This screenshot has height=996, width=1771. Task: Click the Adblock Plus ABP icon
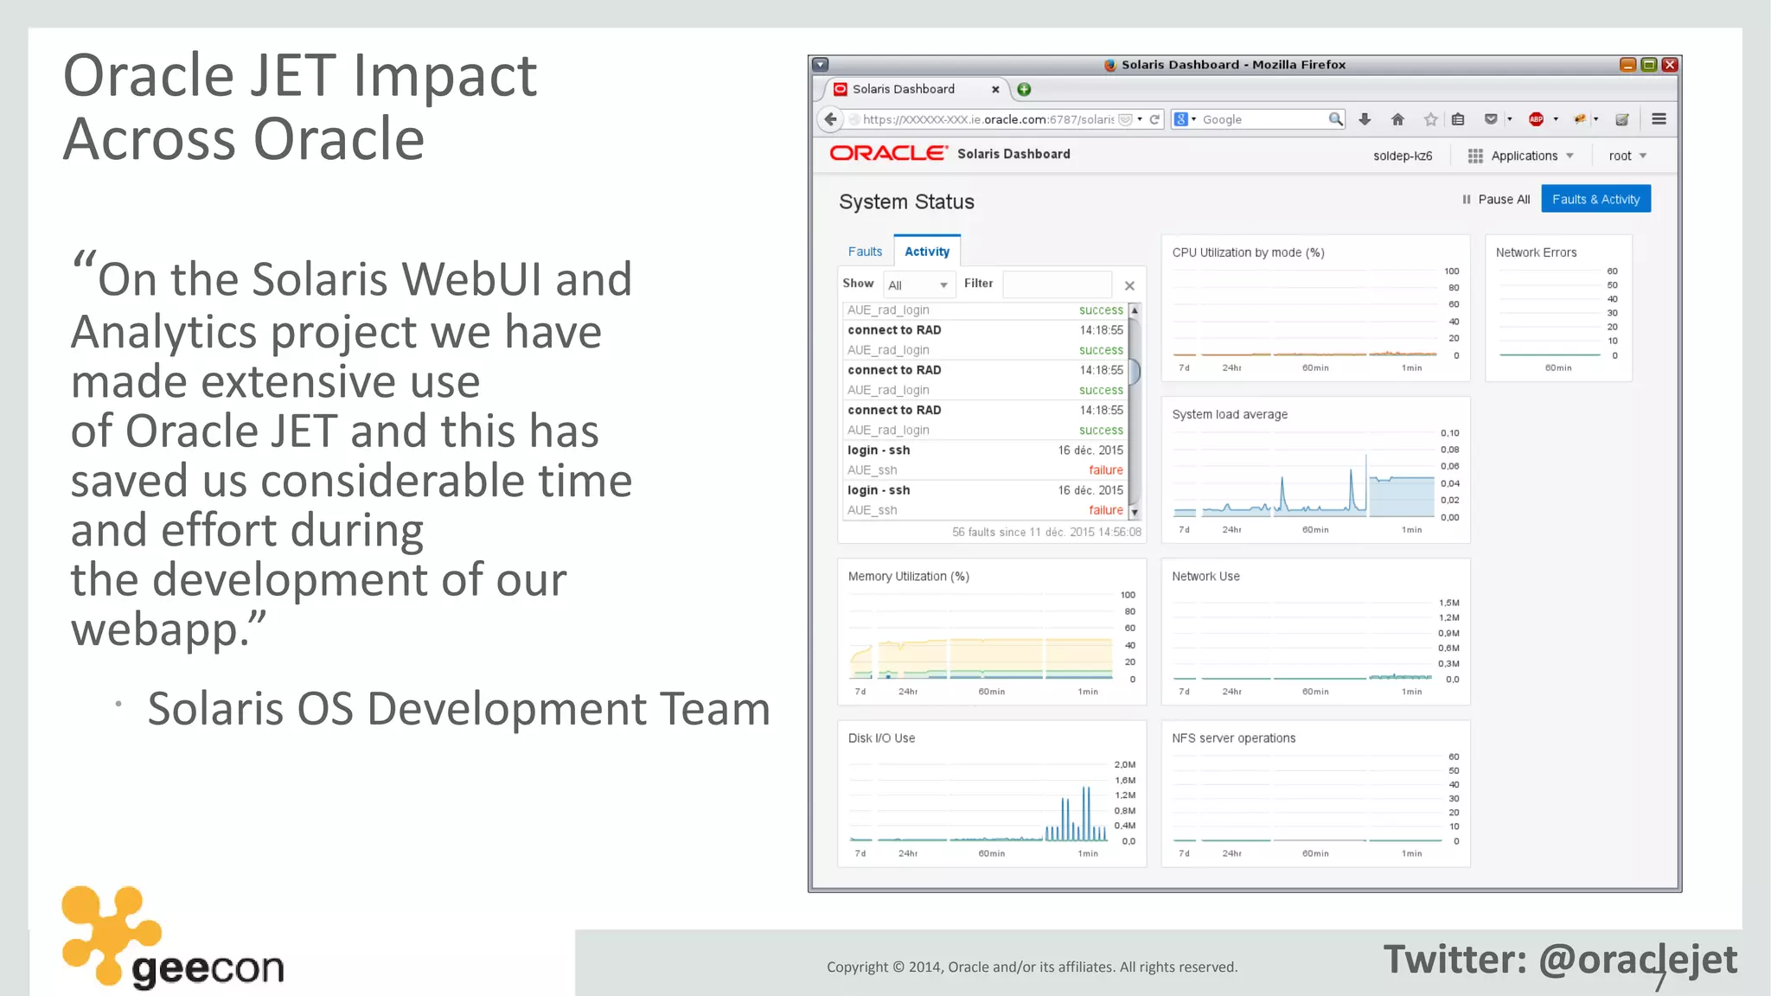(x=1536, y=119)
